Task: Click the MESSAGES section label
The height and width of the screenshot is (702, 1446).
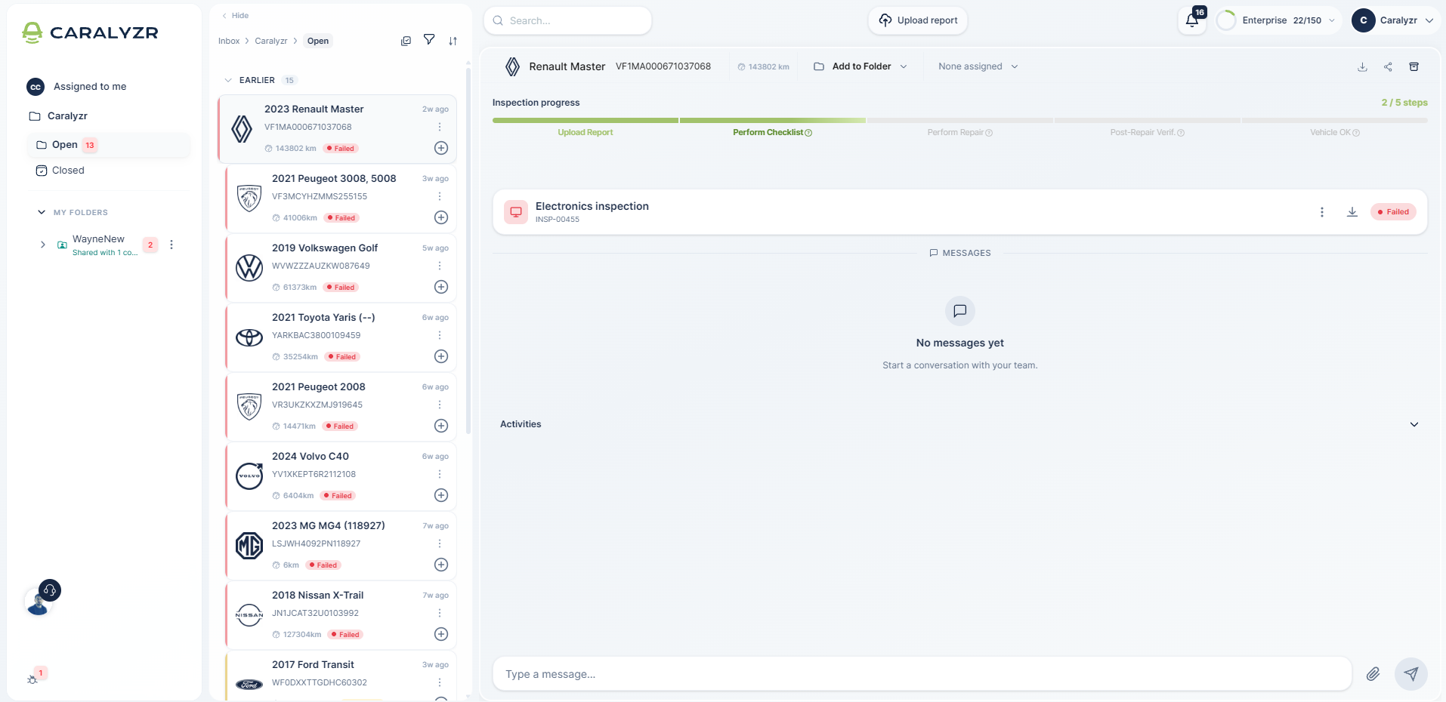Action: coord(960,253)
